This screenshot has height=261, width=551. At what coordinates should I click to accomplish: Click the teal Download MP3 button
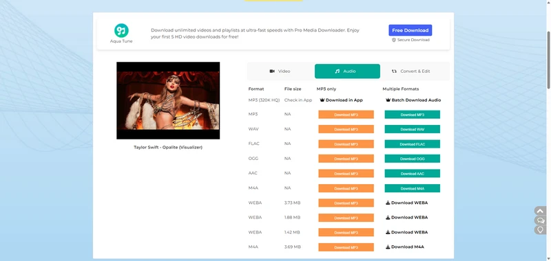(x=412, y=115)
